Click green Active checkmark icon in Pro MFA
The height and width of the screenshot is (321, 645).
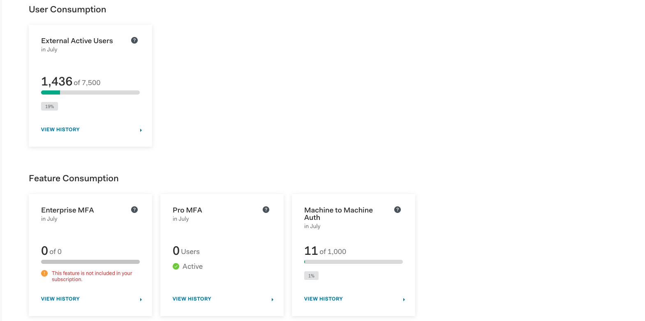click(x=176, y=266)
